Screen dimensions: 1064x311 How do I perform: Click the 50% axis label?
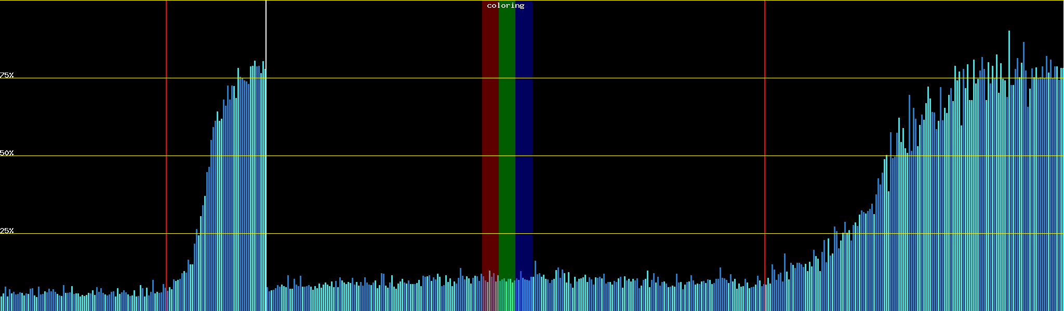[x=7, y=153]
